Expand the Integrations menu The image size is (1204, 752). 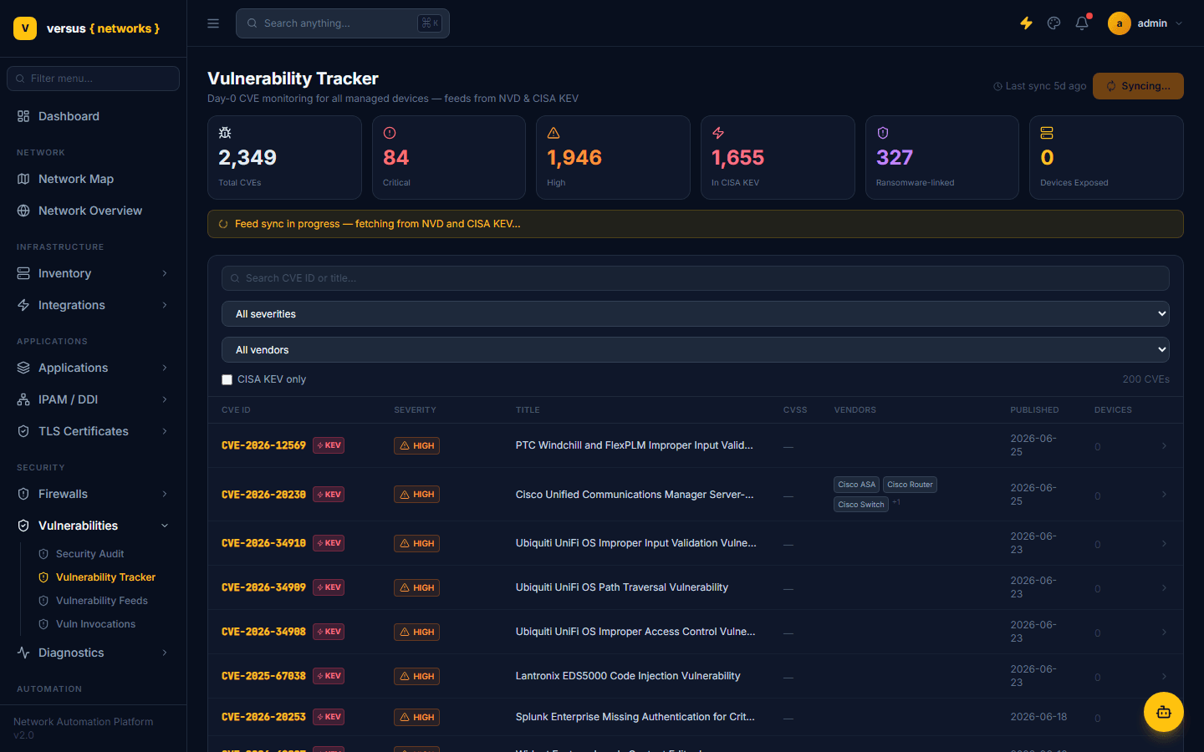[x=93, y=305]
